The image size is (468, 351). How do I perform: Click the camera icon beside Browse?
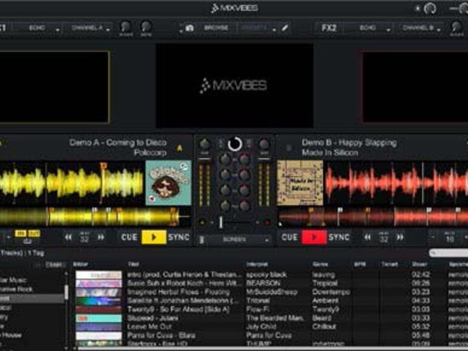pyautogui.click(x=190, y=28)
